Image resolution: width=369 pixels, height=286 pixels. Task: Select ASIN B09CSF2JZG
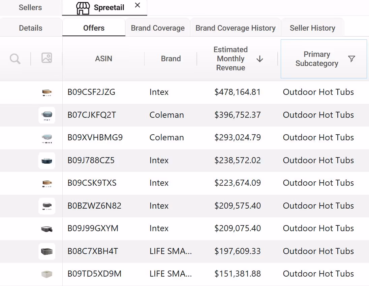[x=91, y=92]
